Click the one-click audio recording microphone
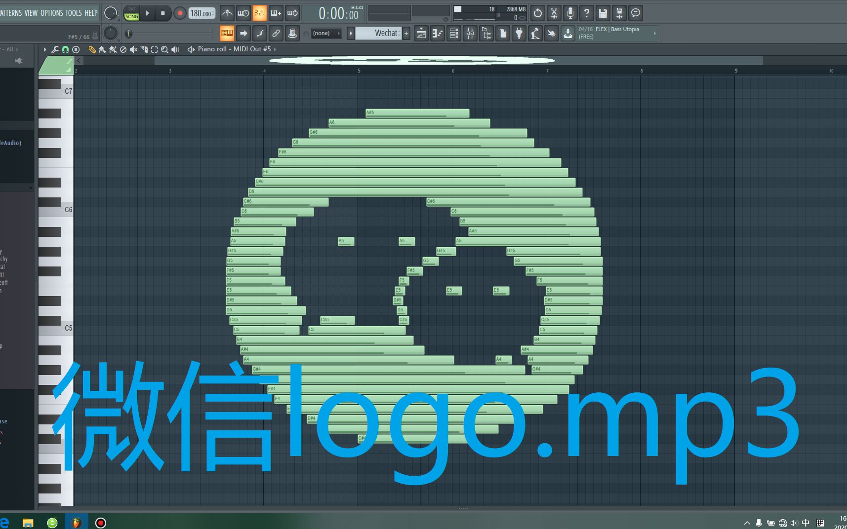This screenshot has width=847, height=529. pyautogui.click(x=570, y=13)
